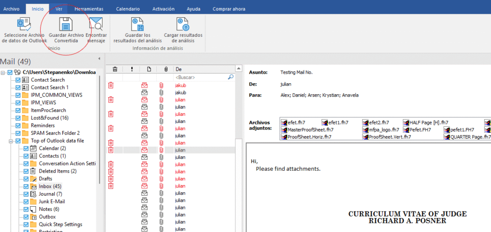Select Contacts (1) folder
This screenshot has height=232, width=491.
click(x=52, y=156)
